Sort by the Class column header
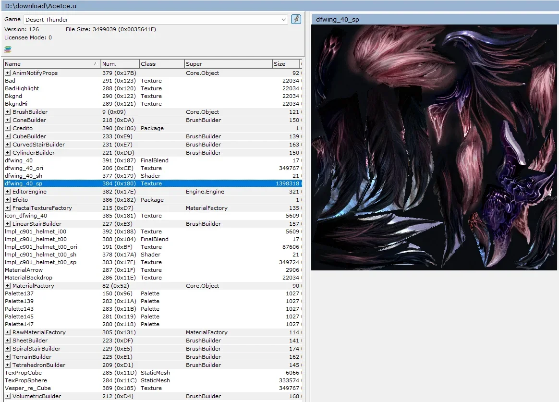This screenshot has width=559, height=402. 161,64
